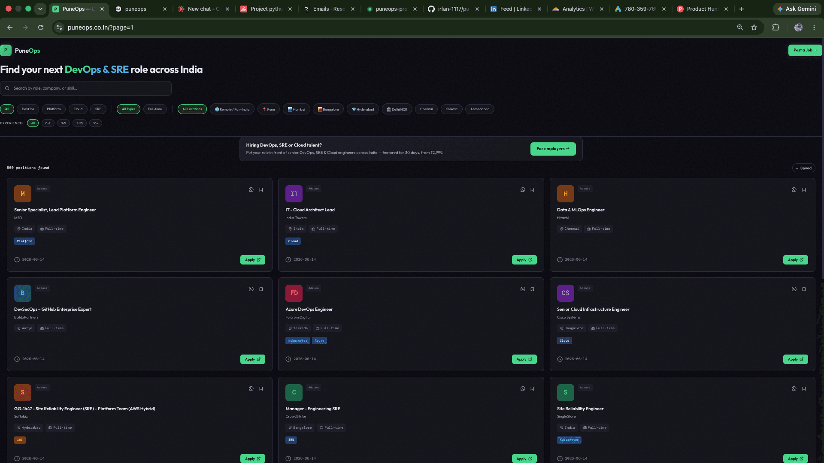Click the "860 positions found" count text
This screenshot has width=824, height=463.
point(28,168)
